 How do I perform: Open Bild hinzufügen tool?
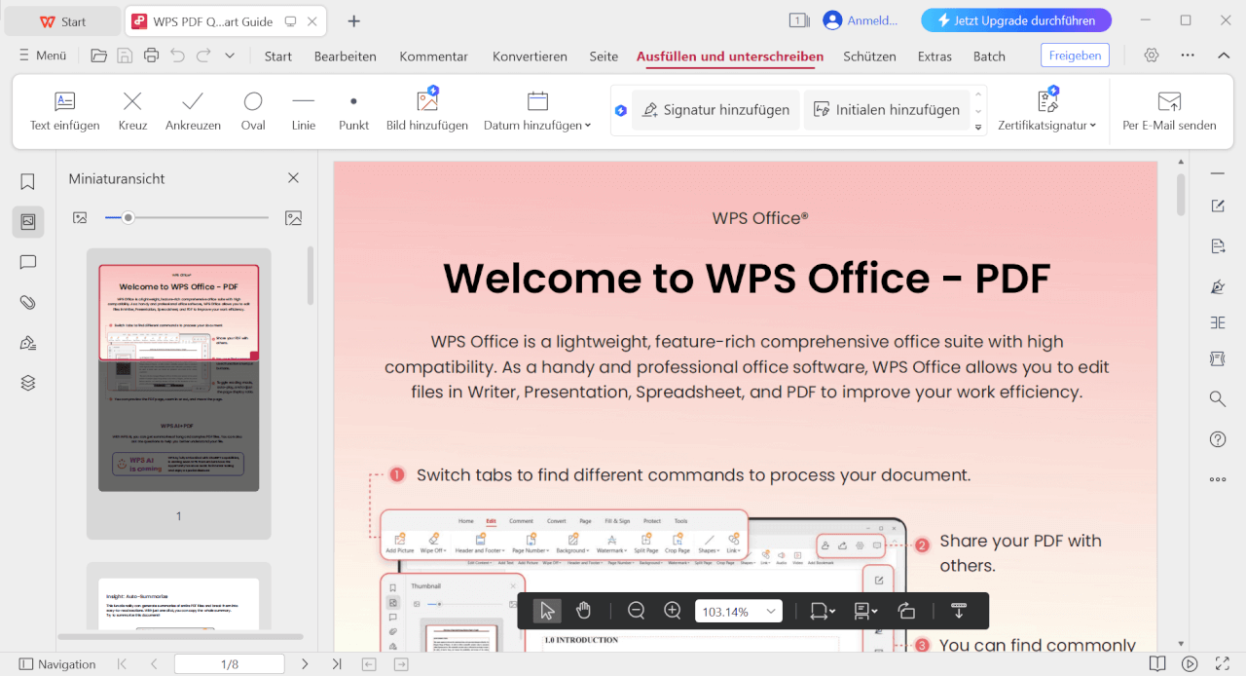tap(426, 110)
